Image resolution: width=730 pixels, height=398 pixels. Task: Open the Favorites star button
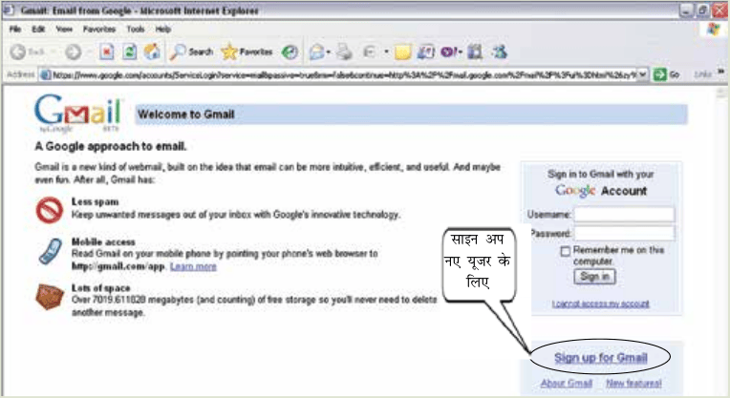[x=247, y=52]
